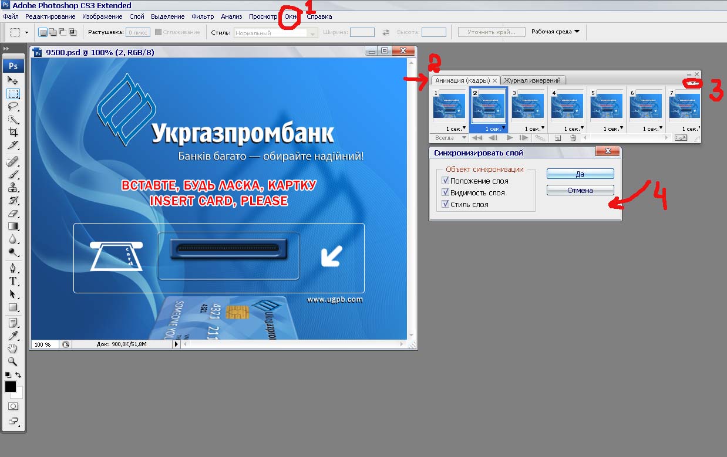The height and width of the screenshot is (457, 727).
Task: Click the background color swatch
Action: 19,394
